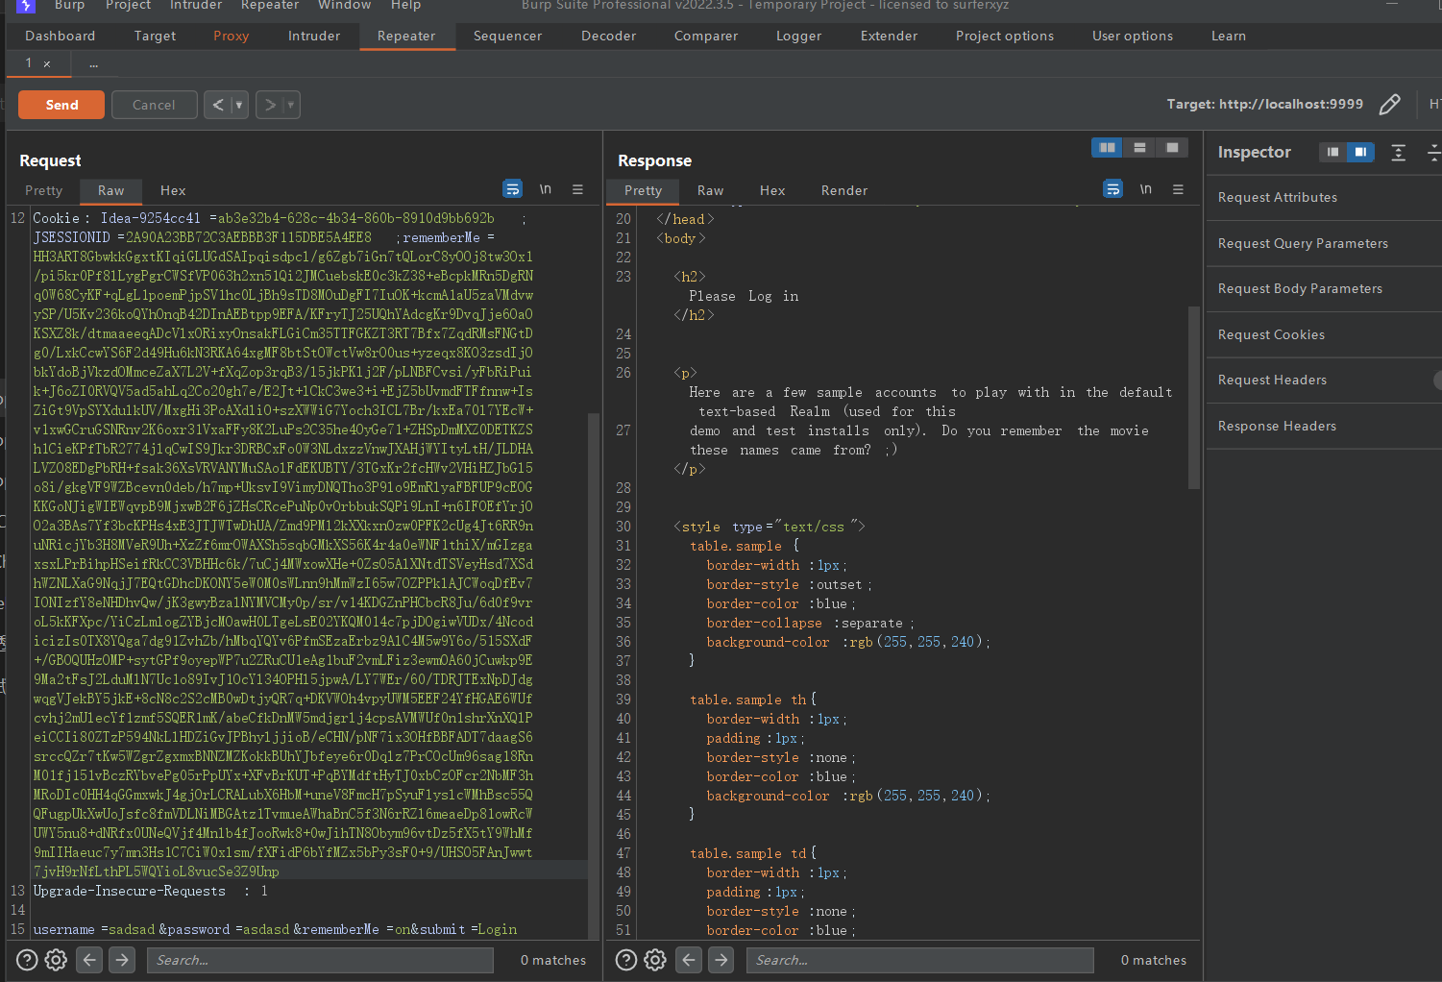Go to next search match in Request
1442x982 pixels.
[x=122, y=959]
